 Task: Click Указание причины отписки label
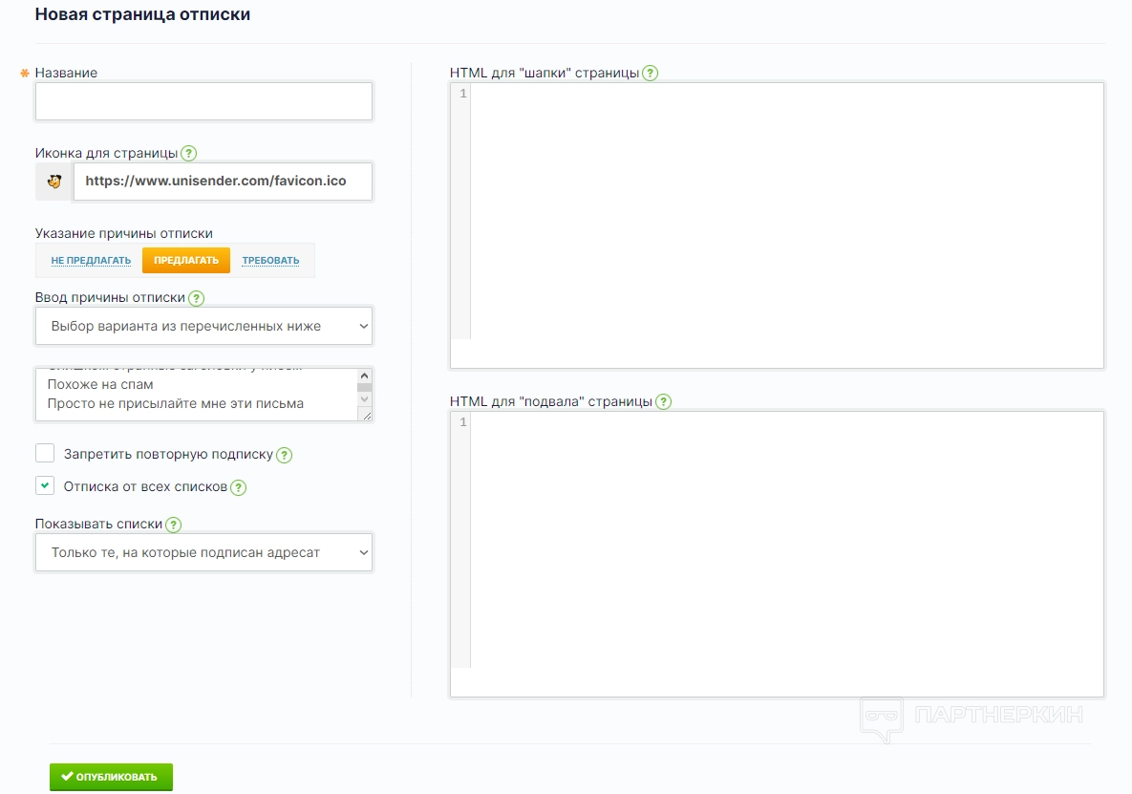[x=124, y=234]
